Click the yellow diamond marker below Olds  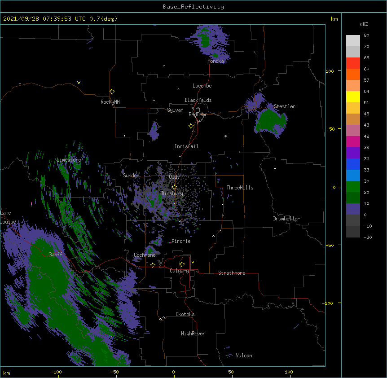[174, 187]
